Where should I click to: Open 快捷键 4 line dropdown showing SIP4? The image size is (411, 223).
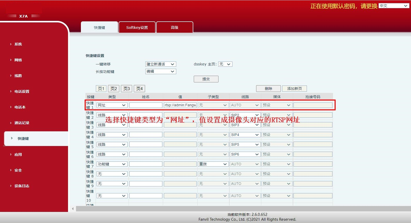point(245,135)
